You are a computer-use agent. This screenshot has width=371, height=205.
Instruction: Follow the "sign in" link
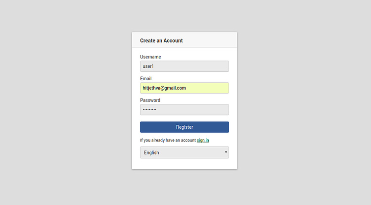(x=203, y=140)
